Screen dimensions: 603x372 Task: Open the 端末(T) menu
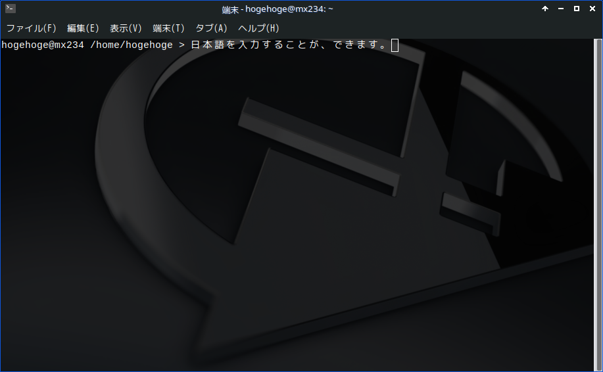click(x=168, y=28)
